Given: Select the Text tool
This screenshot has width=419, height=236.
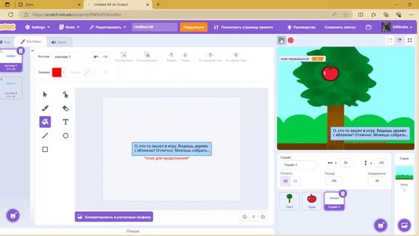Looking at the screenshot, I should (65, 122).
